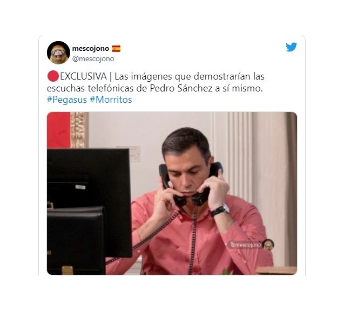This screenshot has width=351, height=309.
Task: Click the wristwatch in the photo
Action: pyautogui.click(x=220, y=211)
